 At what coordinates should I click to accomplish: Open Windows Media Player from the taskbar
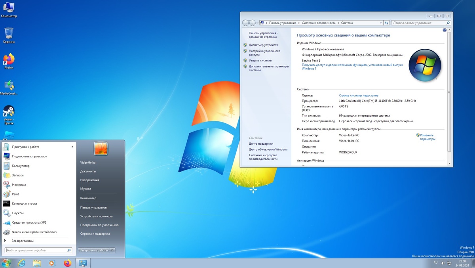[52, 263]
